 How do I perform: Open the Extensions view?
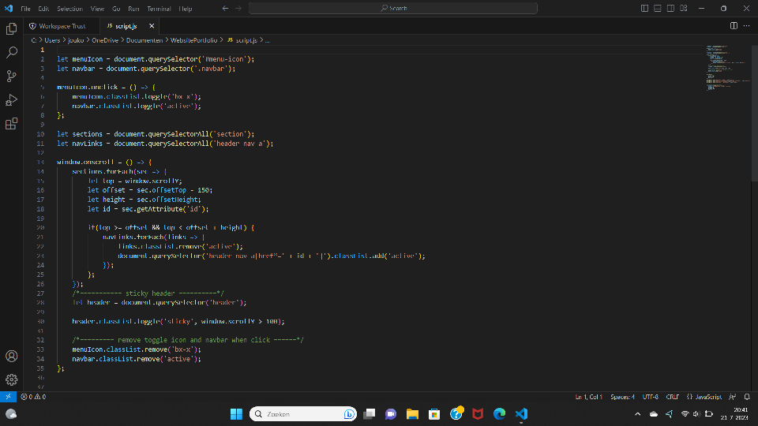(x=12, y=124)
